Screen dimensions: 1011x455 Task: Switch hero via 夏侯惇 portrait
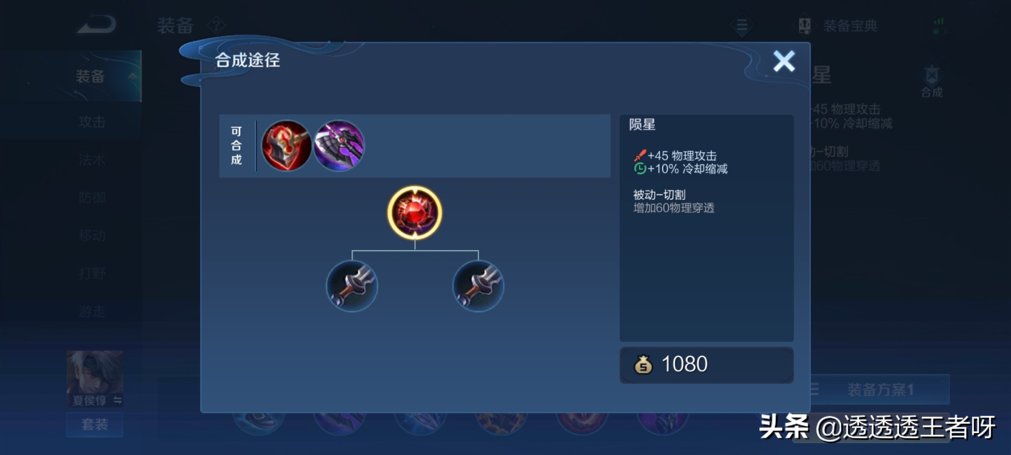pyautogui.click(x=95, y=379)
